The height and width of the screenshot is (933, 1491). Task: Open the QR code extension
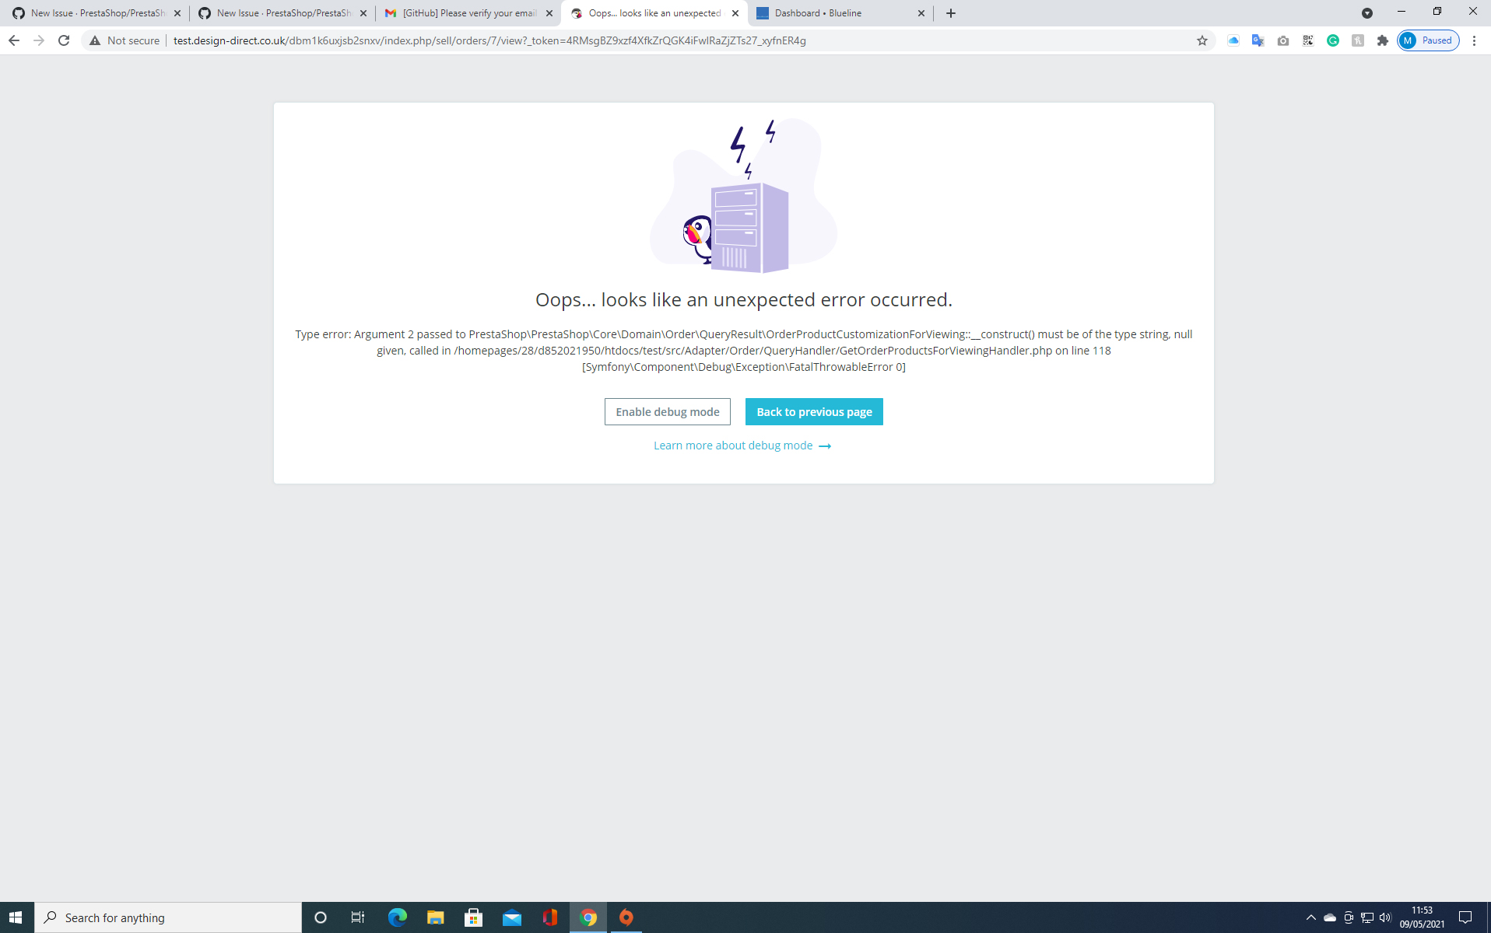point(1308,40)
